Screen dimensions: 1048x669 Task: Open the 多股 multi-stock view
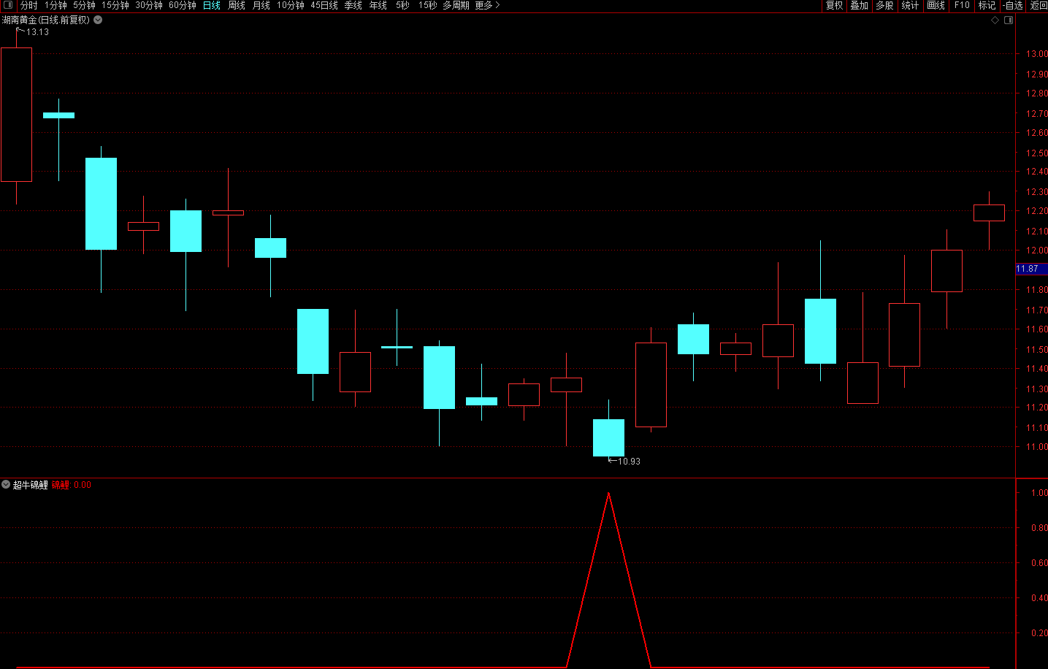pyautogui.click(x=884, y=5)
